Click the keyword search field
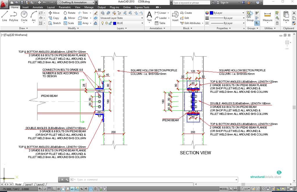Image resolution: width=297 pixels, height=192 pixels. (x=191, y=3)
